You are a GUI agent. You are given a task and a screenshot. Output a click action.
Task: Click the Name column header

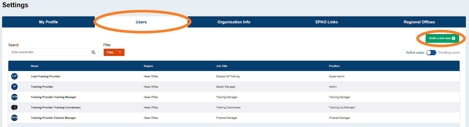(35, 66)
